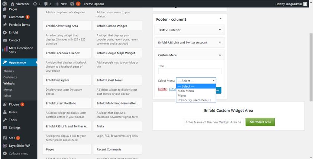313x159 pixels.
Task: Select the Meta widget
Action: [117, 126]
